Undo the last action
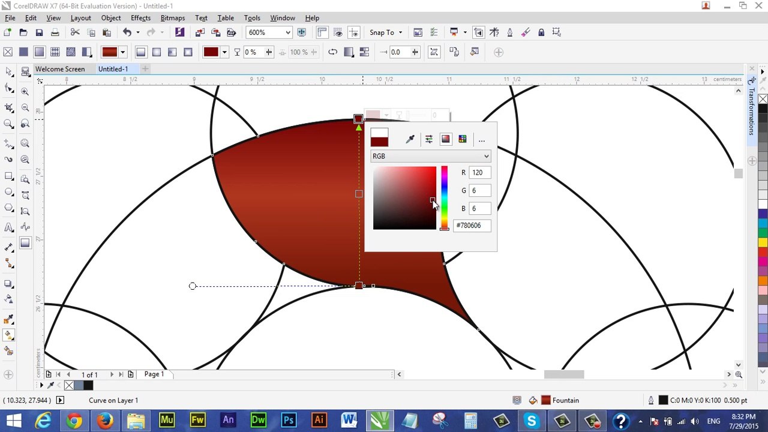768x432 pixels. click(x=127, y=32)
